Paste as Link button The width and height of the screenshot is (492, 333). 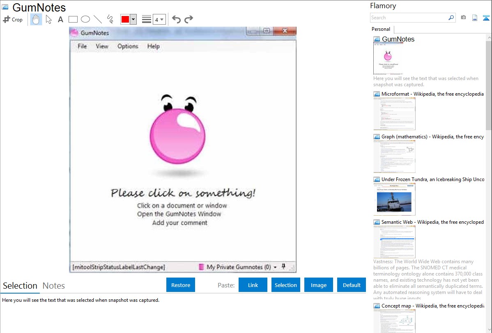pyautogui.click(x=253, y=285)
